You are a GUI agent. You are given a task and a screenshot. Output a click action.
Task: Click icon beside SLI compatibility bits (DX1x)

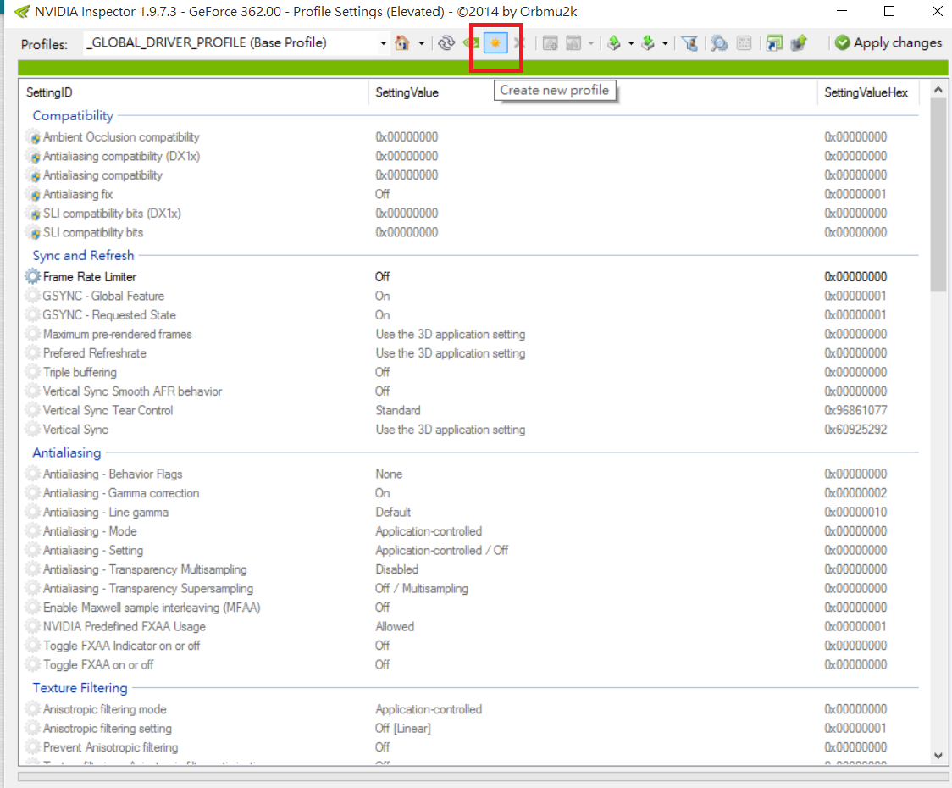tap(34, 214)
